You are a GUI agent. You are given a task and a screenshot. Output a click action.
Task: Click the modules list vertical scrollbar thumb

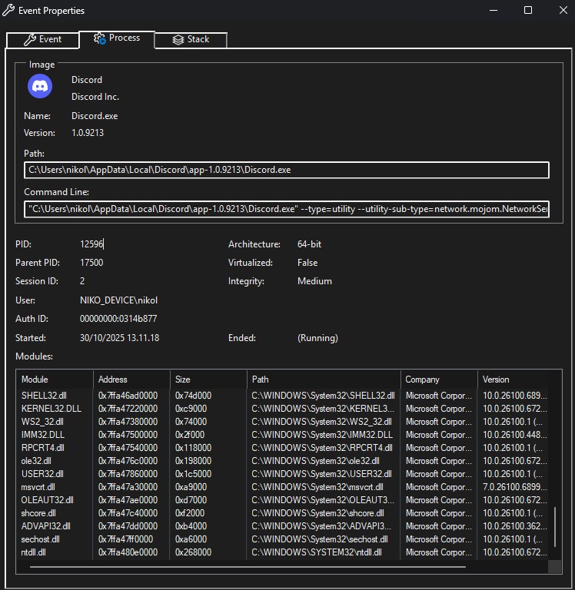(x=555, y=527)
